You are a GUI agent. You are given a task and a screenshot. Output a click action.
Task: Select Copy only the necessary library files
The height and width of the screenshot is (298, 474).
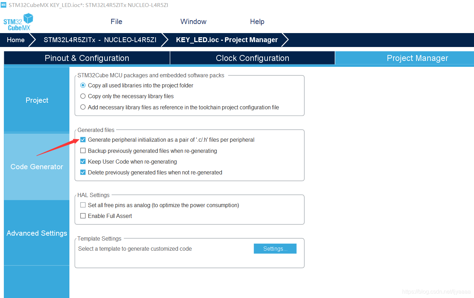click(83, 96)
